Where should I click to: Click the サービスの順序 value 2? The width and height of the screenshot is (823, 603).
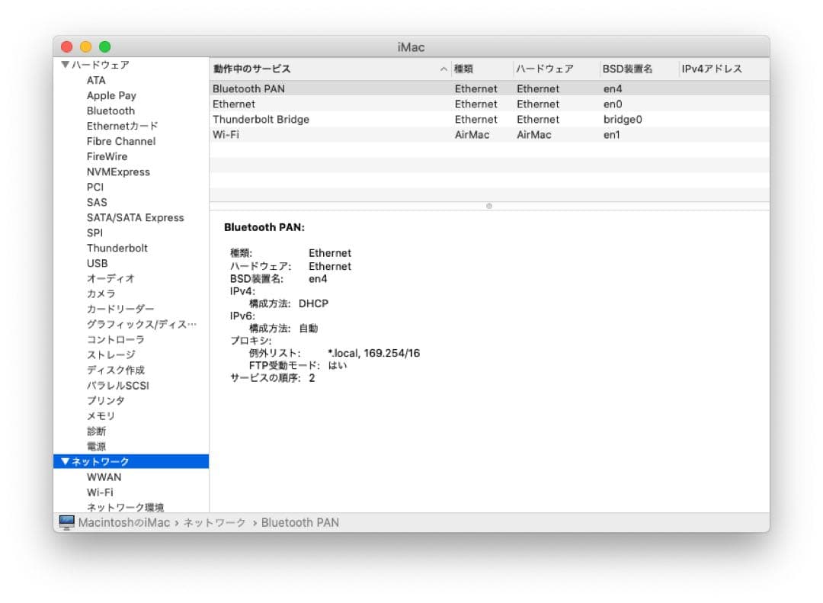(x=312, y=377)
